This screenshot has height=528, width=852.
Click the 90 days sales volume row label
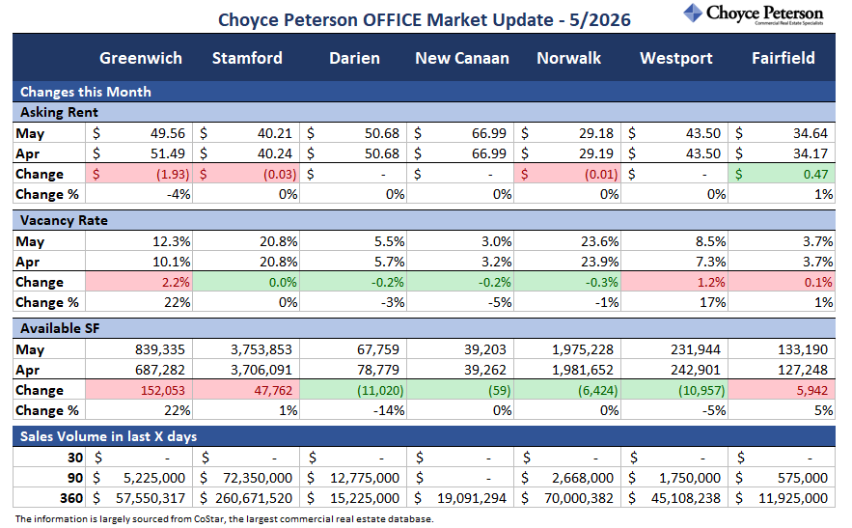click(75, 479)
